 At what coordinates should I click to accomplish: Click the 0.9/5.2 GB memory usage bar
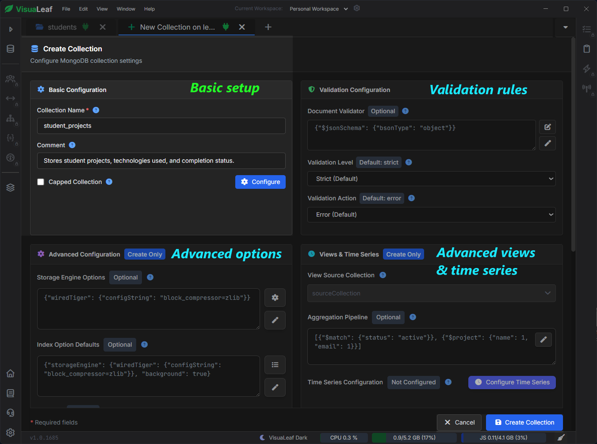(414, 438)
